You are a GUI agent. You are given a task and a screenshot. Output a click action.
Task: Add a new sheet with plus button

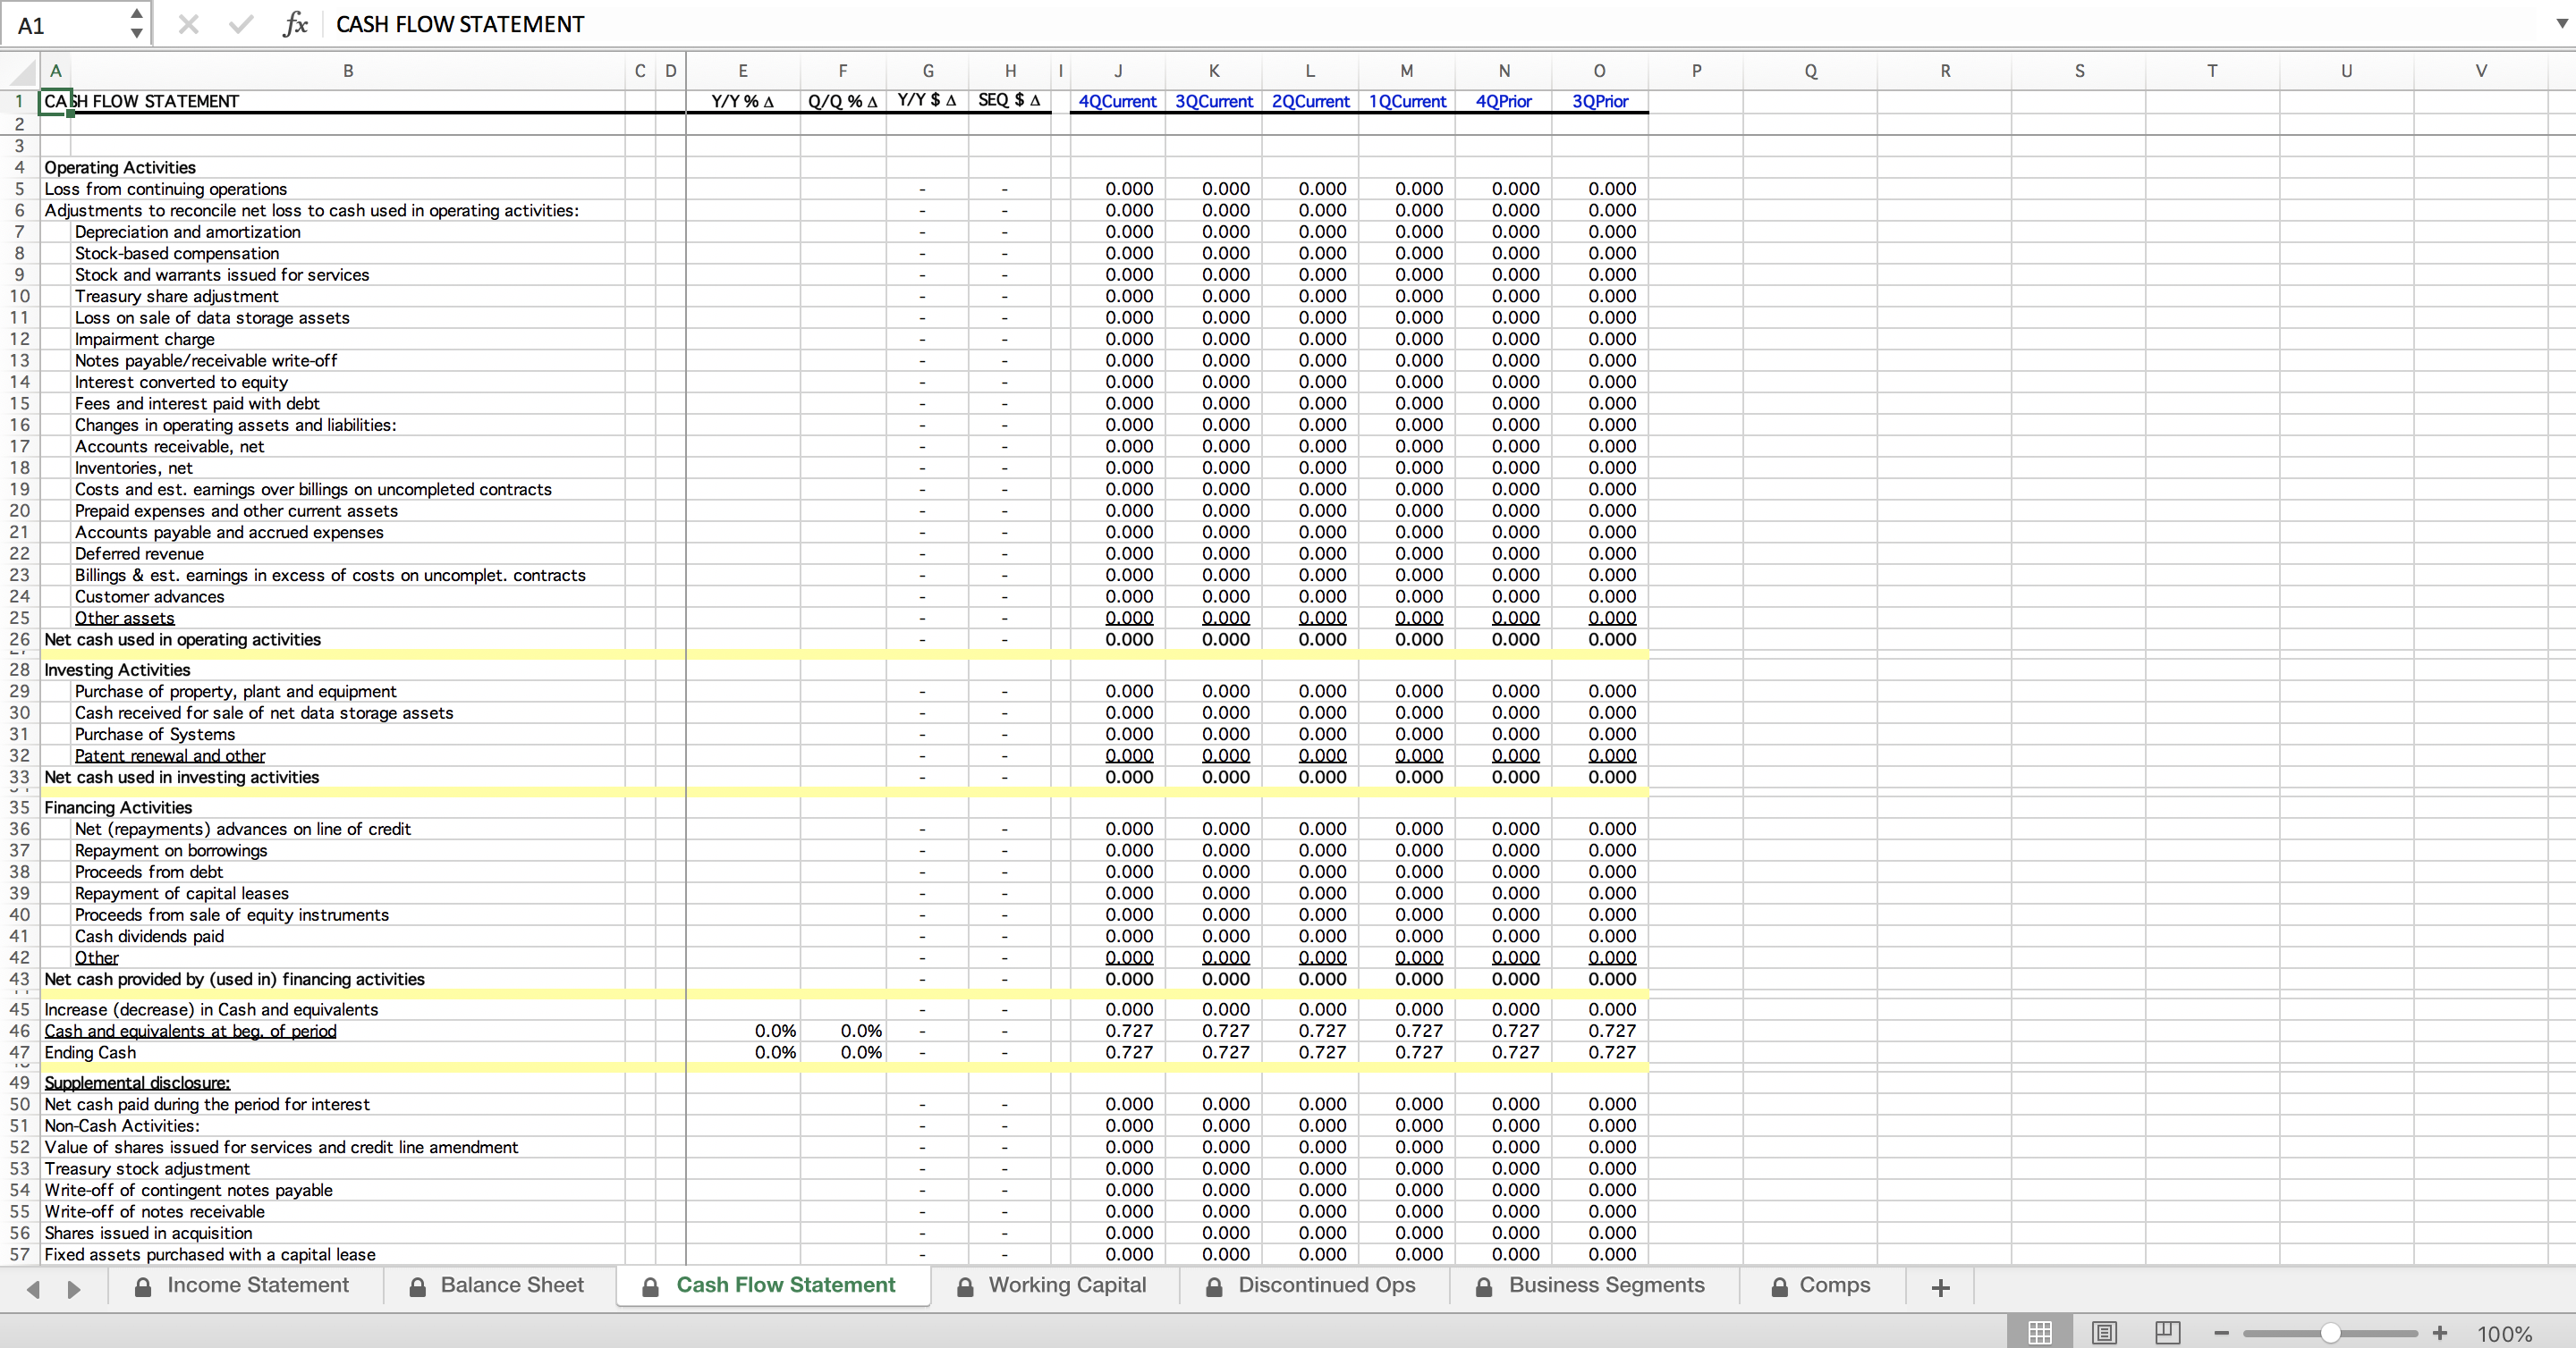tap(1941, 1287)
